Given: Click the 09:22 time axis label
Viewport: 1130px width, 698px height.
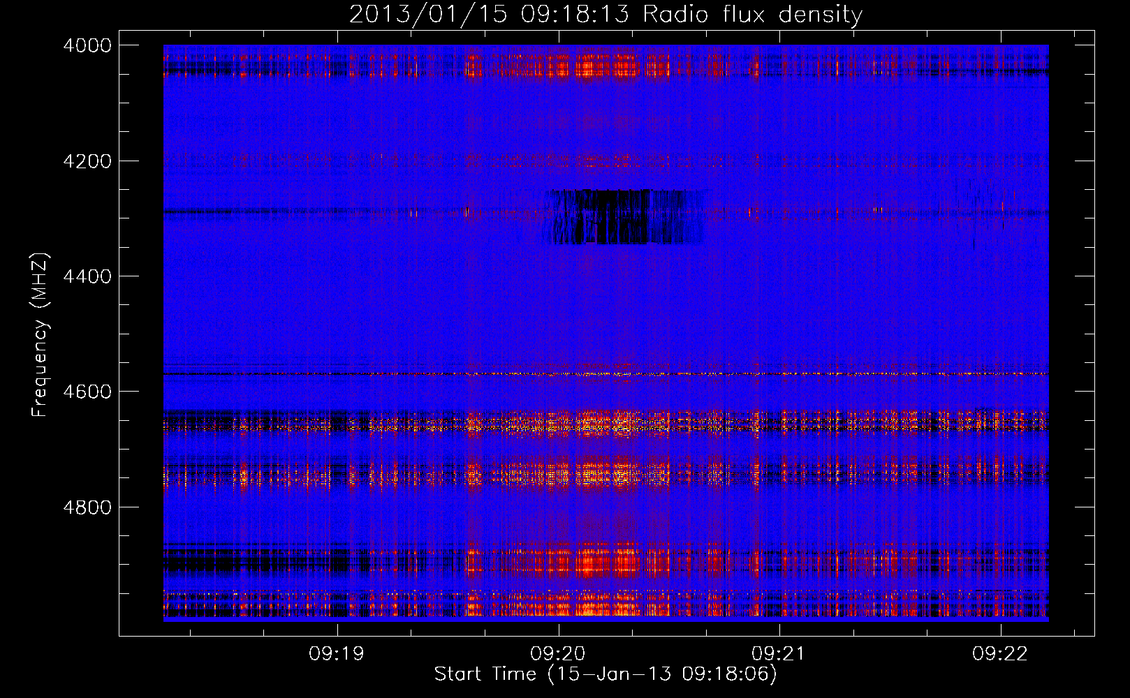Looking at the screenshot, I should [x=1000, y=653].
